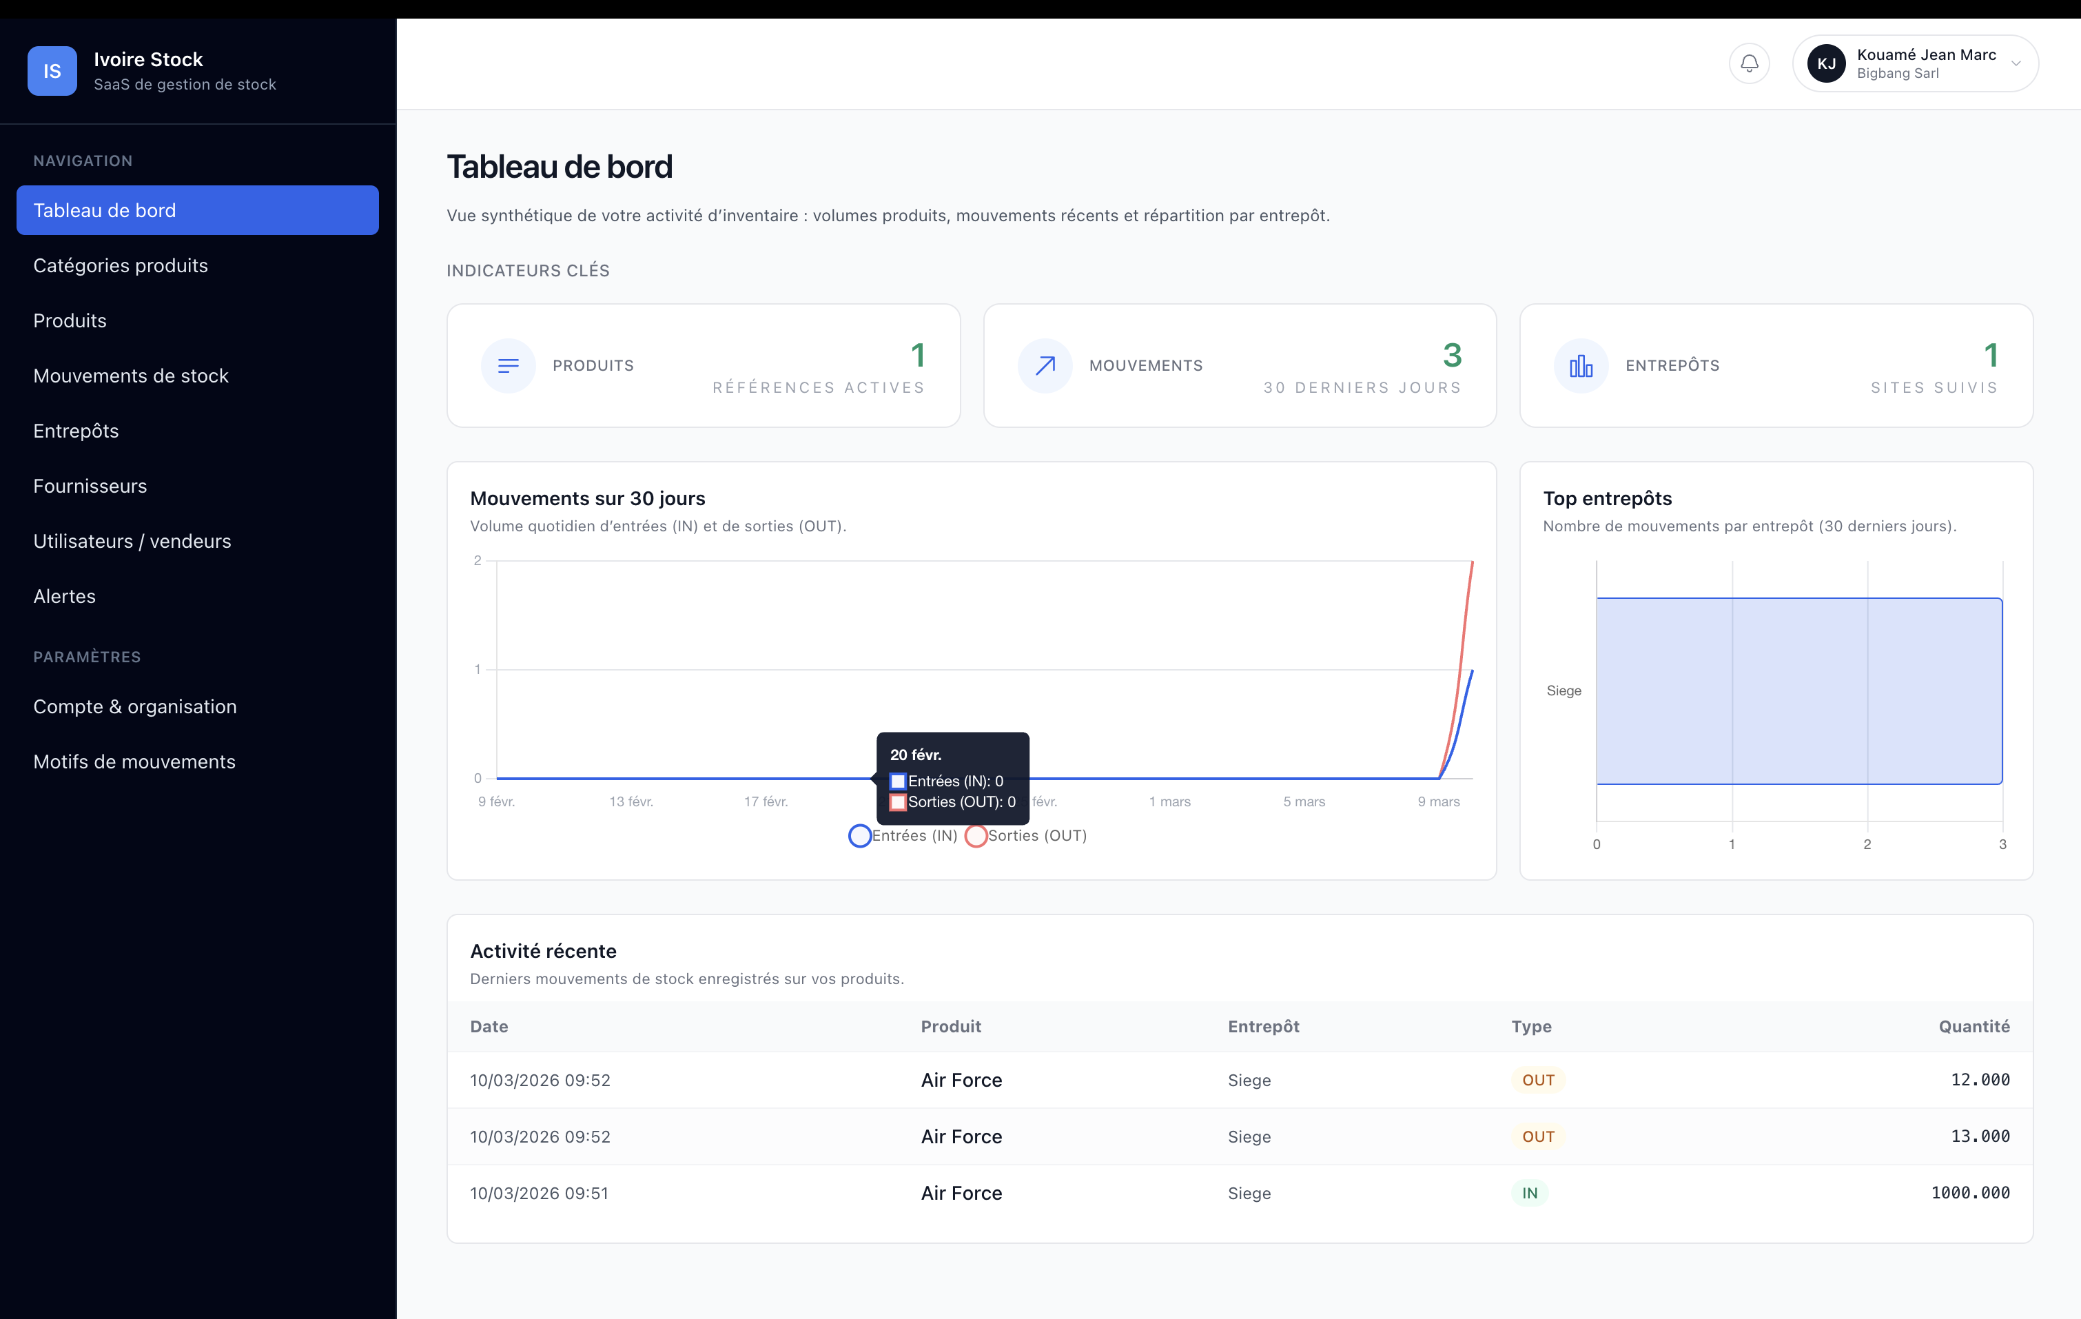Open Catégories produits in sidebar
Image resolution: width=2081 pixels, height=1319 pixels.
[x=120, y=265]
